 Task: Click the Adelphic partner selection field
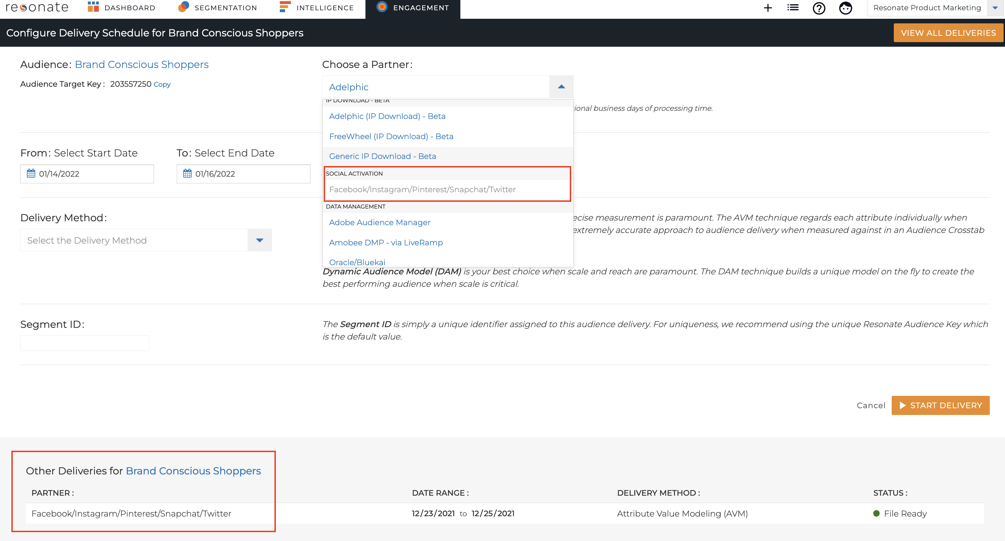[x=436, y=87]
